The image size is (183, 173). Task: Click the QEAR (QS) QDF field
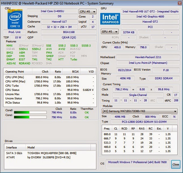tap(69, 38)
